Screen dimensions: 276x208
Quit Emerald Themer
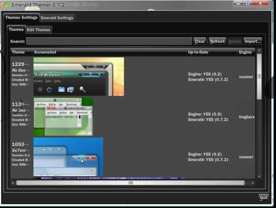click(x=264, y=198)
